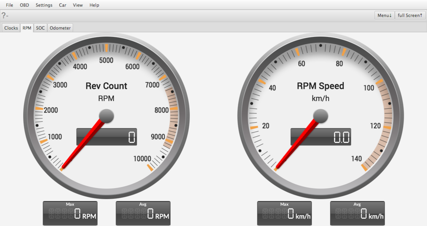Click the Avg RPM display

pyautogui.click(x=143, y=213)
